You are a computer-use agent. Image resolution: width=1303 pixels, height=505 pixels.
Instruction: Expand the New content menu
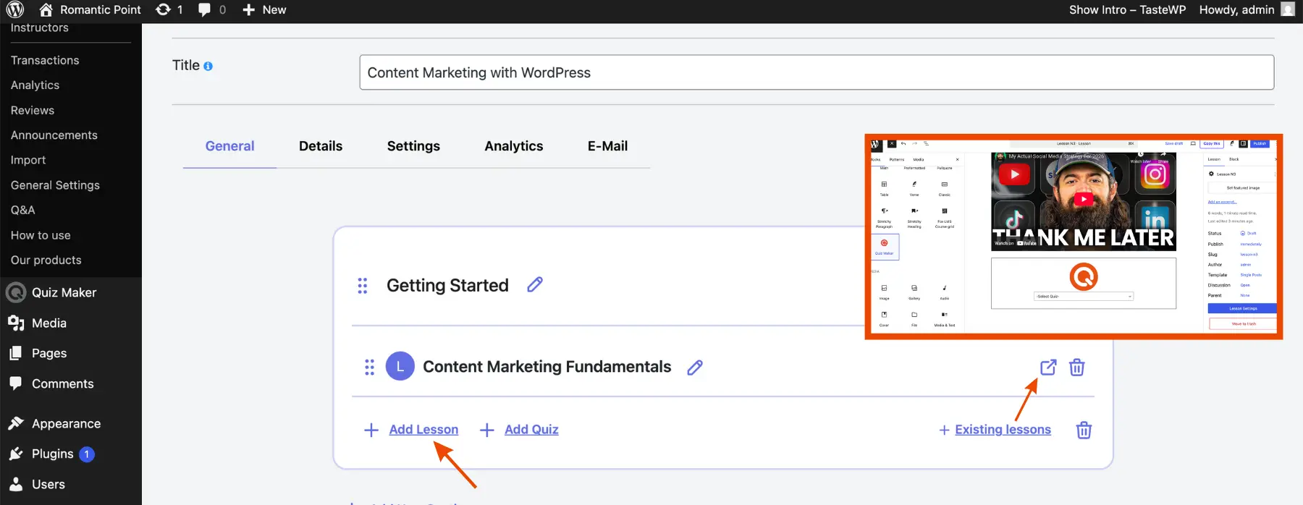[x=265, y=10]
